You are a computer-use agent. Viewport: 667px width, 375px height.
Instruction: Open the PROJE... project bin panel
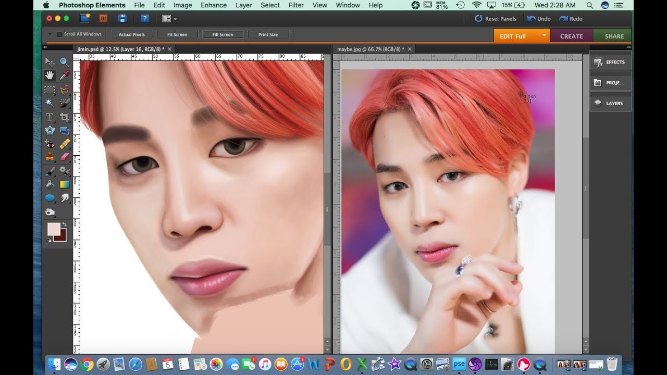click(x=610, y=83)
